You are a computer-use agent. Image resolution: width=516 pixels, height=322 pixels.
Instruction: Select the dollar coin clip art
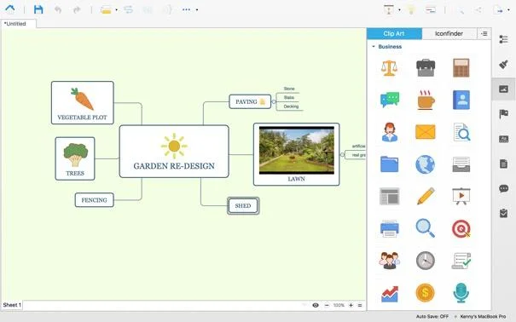point(426,292)
